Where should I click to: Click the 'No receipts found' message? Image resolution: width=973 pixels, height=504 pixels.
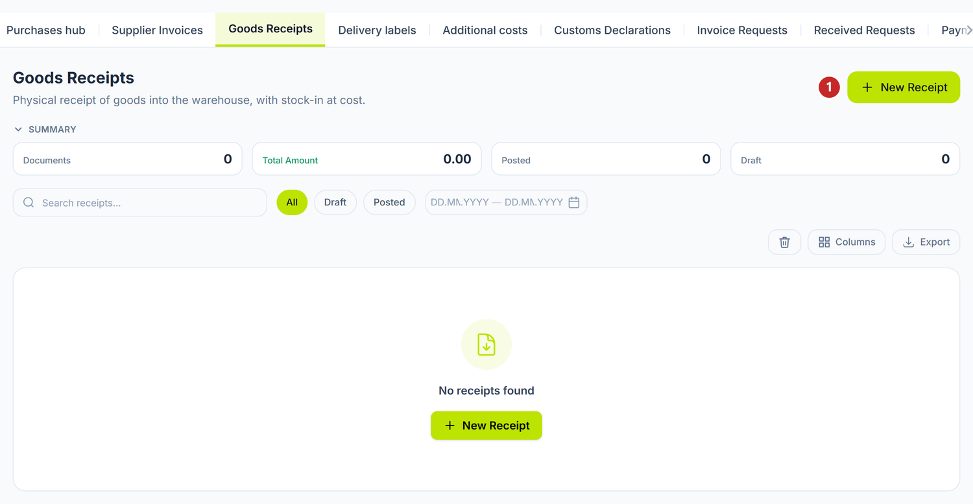pos(486,391)
